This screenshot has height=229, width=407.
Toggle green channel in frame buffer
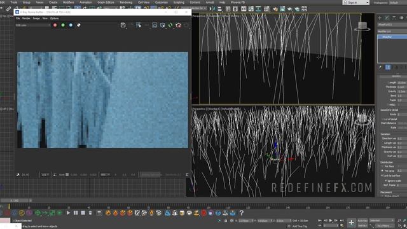pyautogui.click(x=63, y=25)
